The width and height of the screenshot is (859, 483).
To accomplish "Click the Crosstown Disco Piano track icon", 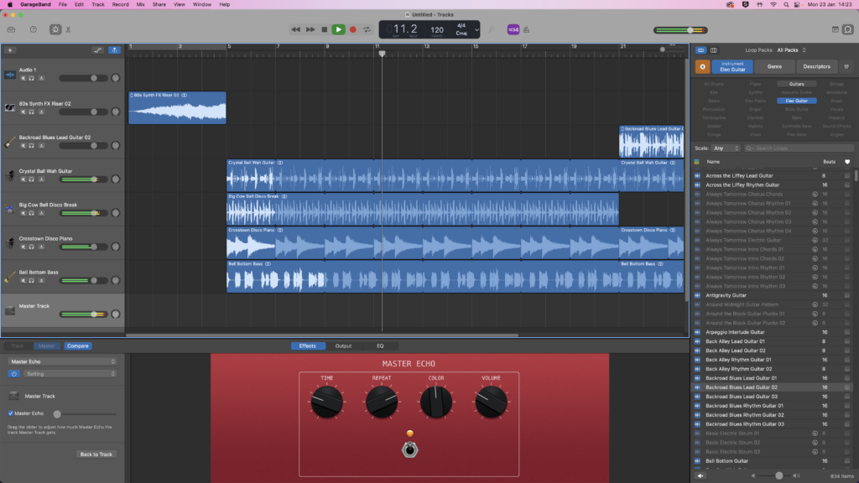I will pos(10,243).
